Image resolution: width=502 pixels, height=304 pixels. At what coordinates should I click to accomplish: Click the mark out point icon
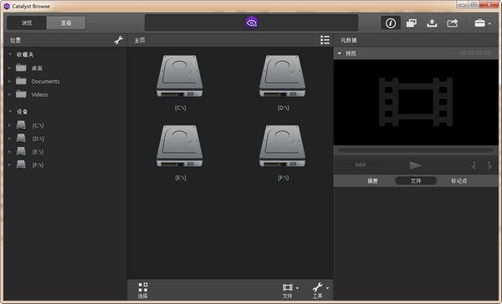(489, 165)
